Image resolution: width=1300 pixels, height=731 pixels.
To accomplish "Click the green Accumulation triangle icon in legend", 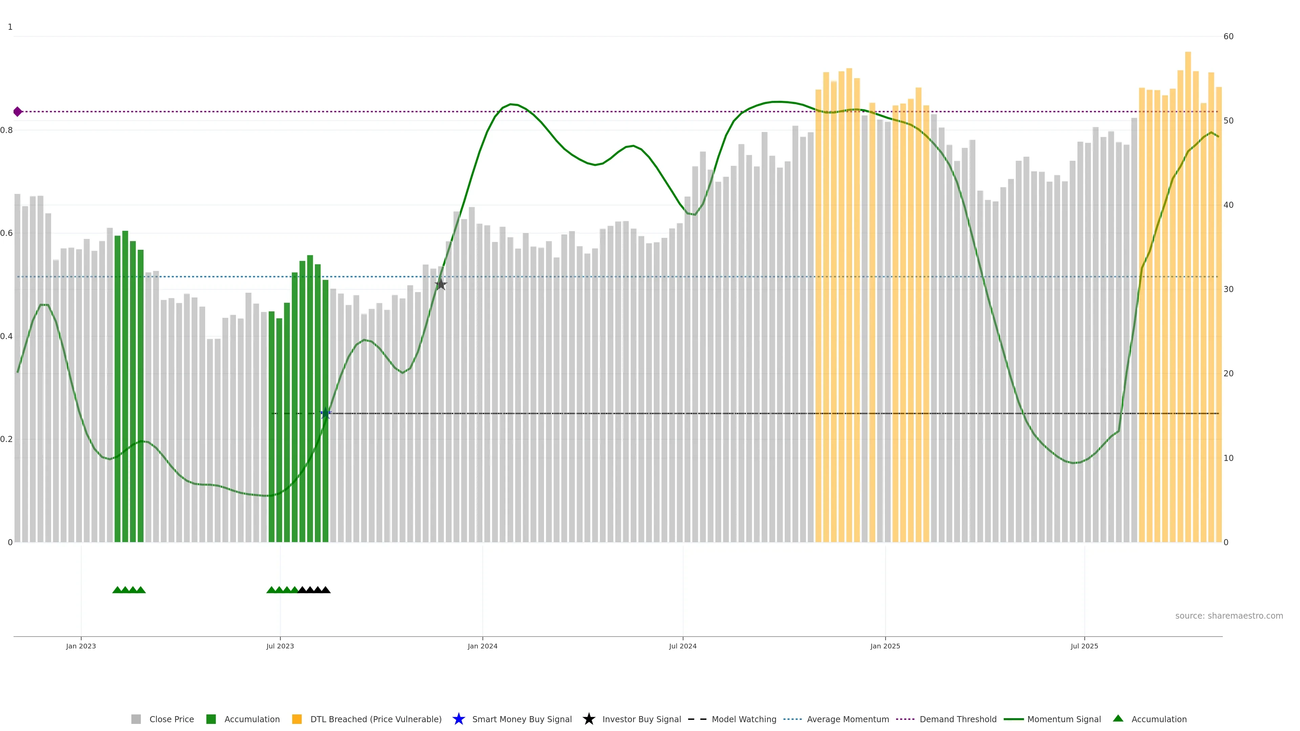I will tap(1118, 718).
